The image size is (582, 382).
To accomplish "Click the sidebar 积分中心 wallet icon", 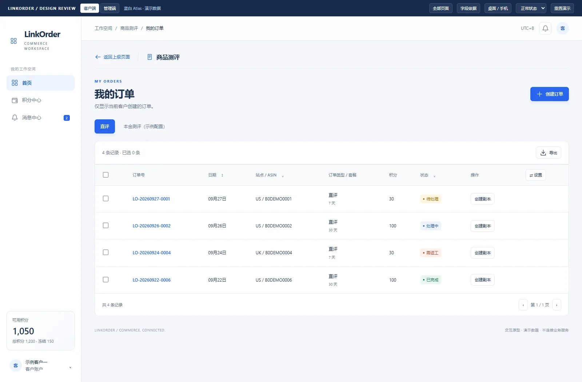I will point(15,100).
